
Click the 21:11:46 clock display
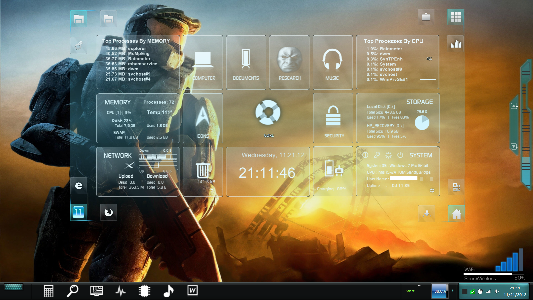pyautogui.click(x=267, y=173)
